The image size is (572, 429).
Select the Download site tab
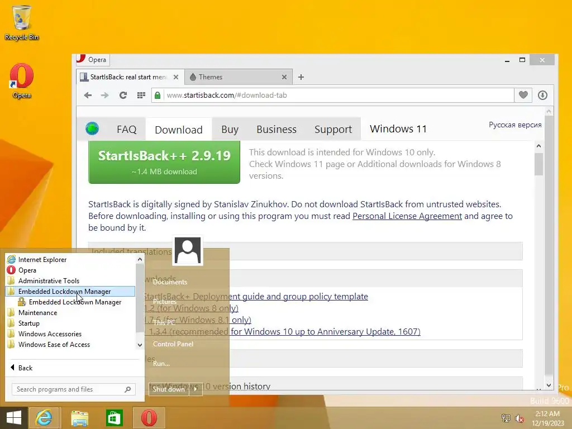[x=178, y=130]
